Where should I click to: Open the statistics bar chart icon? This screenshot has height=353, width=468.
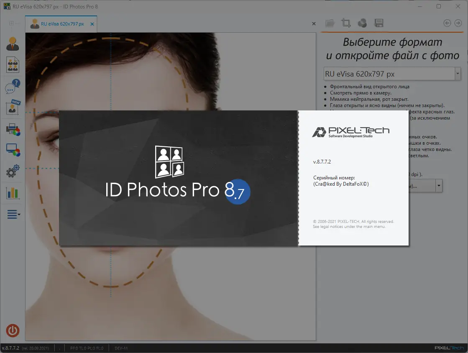(13, 193)
